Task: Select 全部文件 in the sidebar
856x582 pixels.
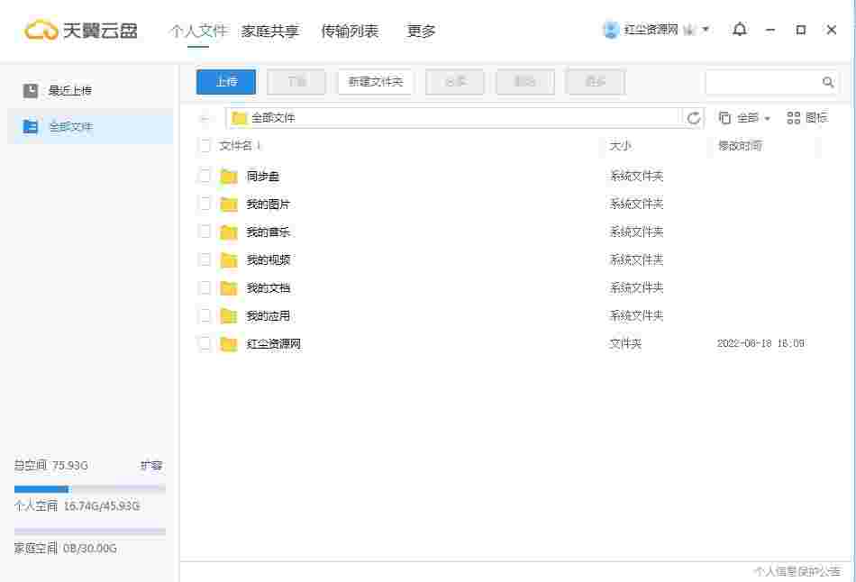Action: (56, 126)
